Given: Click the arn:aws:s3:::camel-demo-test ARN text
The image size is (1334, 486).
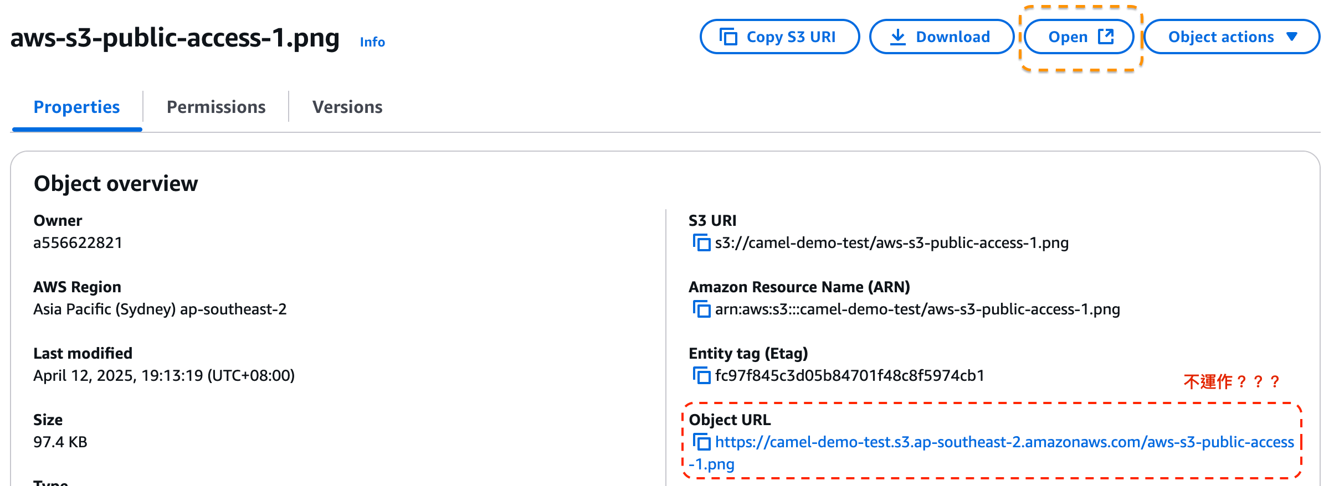Looking at the screenshot, I should click(917, 309).
